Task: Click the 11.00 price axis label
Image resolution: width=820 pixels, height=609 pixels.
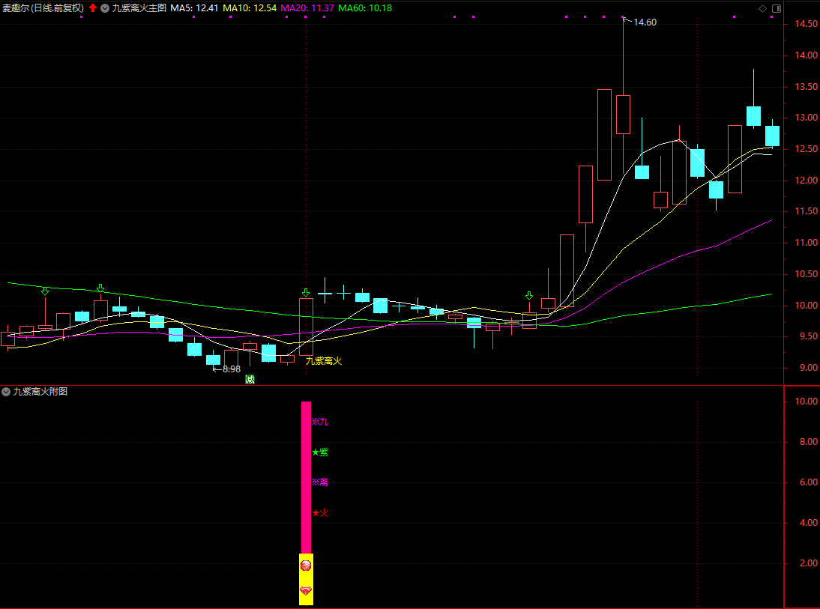Action: pos(806,243)
